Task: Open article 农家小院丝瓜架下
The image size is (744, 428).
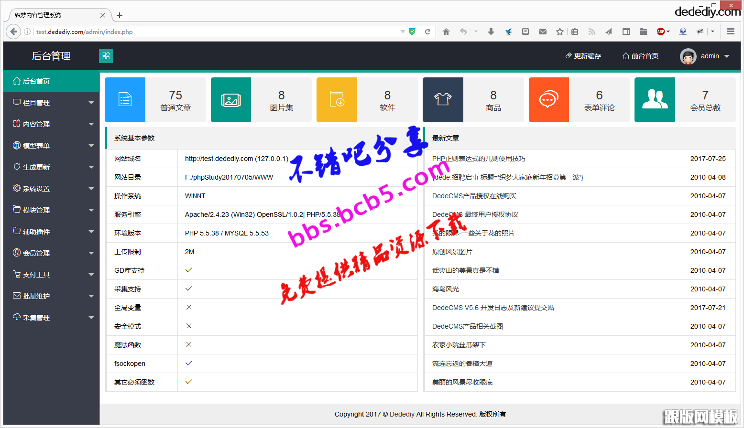Action: 459,345
